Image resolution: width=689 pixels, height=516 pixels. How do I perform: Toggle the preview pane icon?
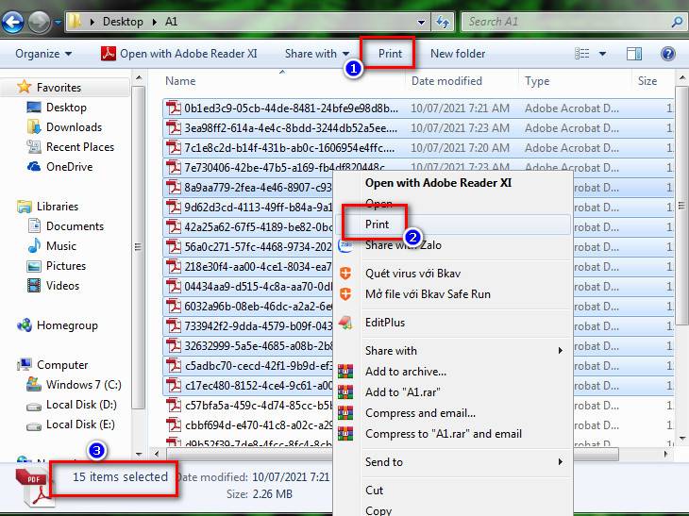[633, 54]
